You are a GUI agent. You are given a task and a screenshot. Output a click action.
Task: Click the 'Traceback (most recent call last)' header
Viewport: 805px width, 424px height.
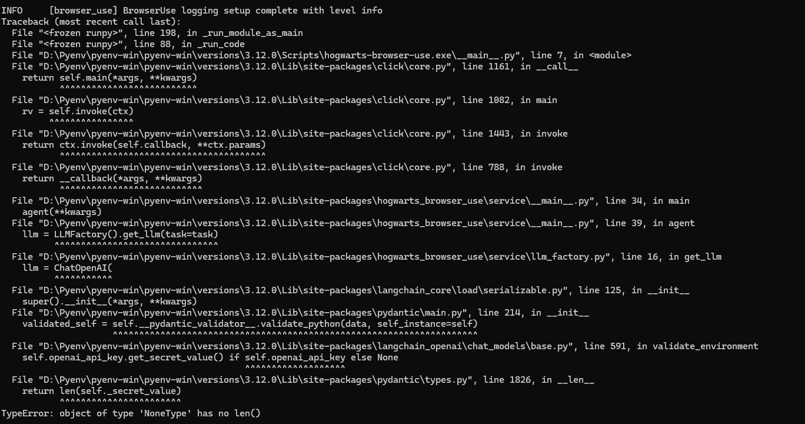[x=91, y=22]
